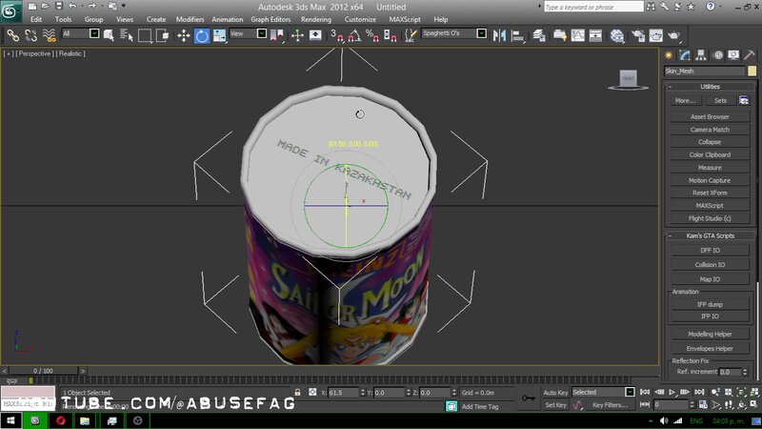Click the 0 / 100 time slider
The width and height of the screenshot is (762, 429).
point(43,371)
